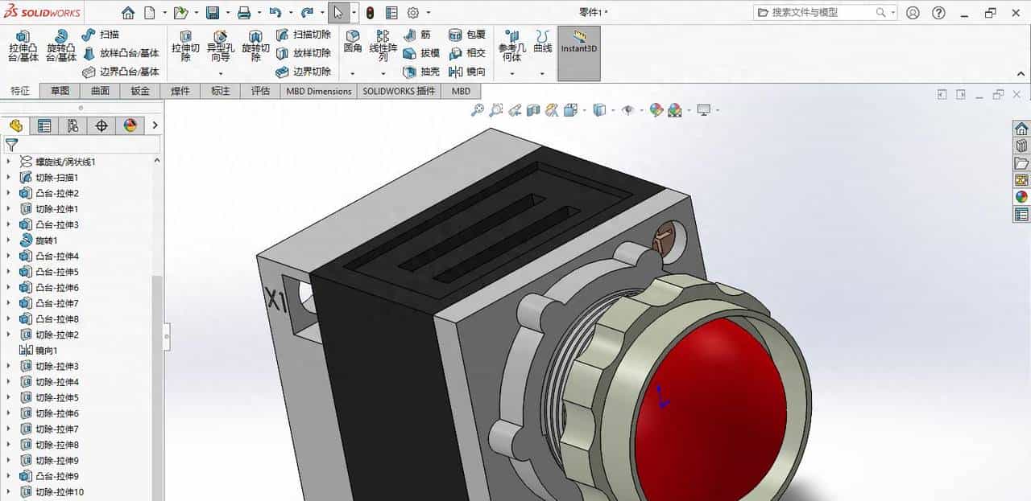Switch to the 草图 sketch tab
The height and width of the screenshot is (501, 1031).
pyautogui.click(x=60, y=91)
